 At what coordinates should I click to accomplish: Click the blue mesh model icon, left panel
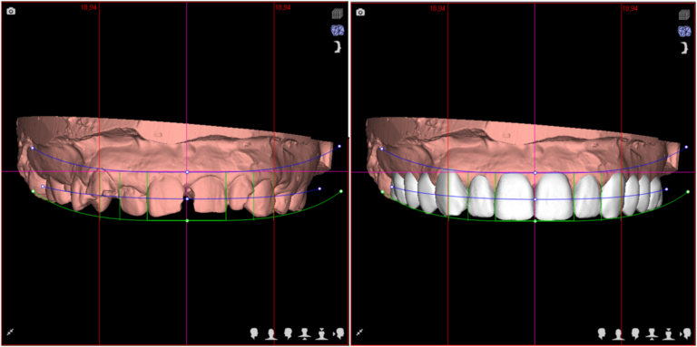click(x=338, y=30)
